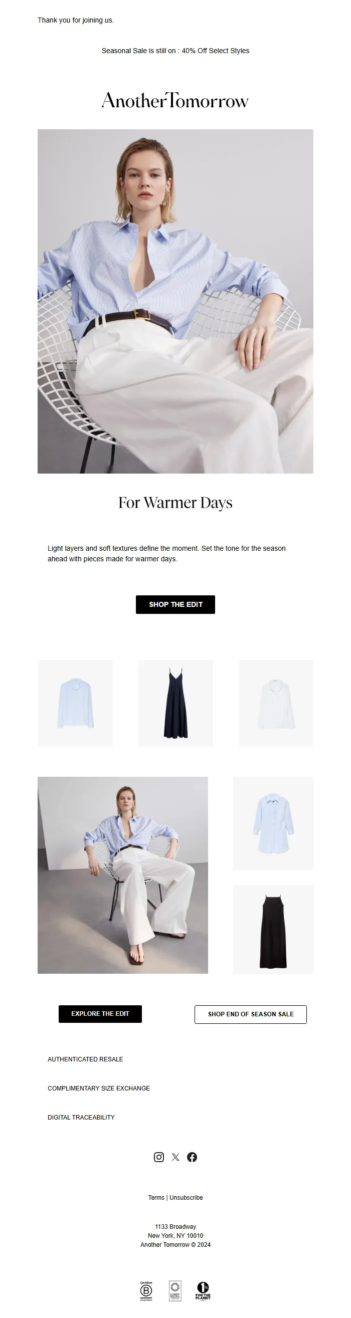The image size is (351, 1318).
Task: Open the Facebook icon link
Action: 192,1157
